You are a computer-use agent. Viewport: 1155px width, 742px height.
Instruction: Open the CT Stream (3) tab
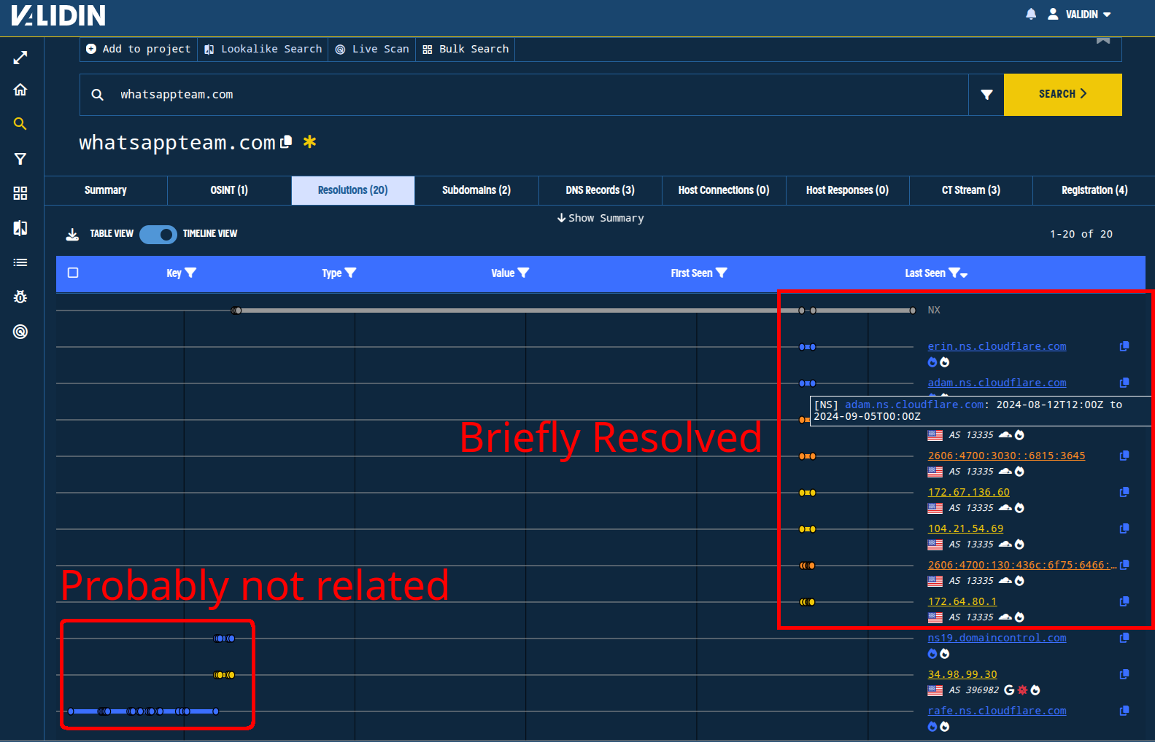tap(971, 190)
